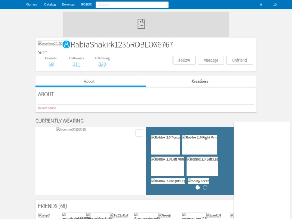Click the FRIENDS (68) heading
This screenshot has height=219, width=292.
[52, 206]
